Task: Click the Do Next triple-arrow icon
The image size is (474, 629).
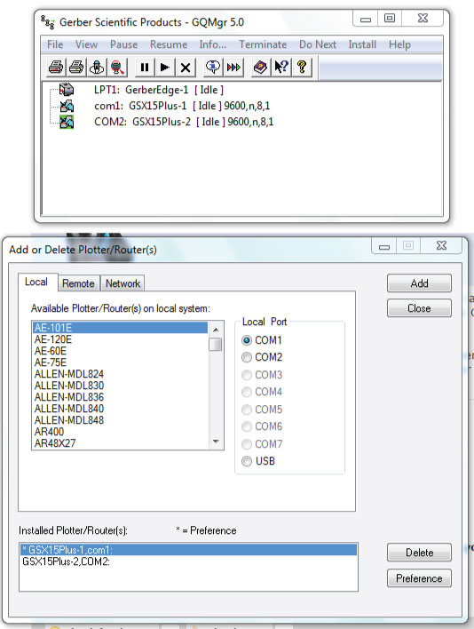Action: coord(233,67)
